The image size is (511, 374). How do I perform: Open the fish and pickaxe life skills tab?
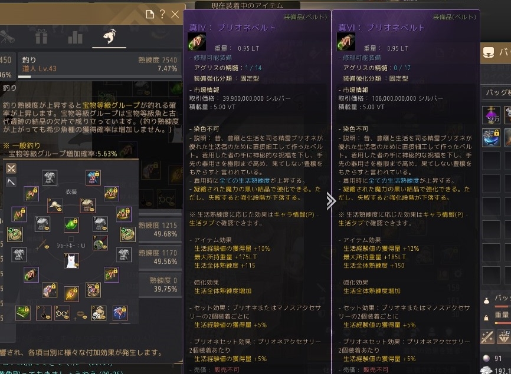pos(109,36)
